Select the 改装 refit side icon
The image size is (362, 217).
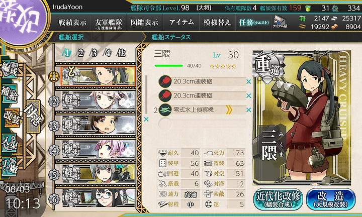(11, 118)
